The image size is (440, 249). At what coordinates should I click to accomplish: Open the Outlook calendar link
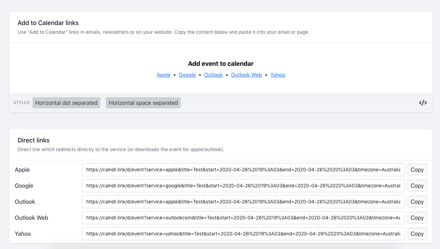pyautogui.click(x=213, y=75)
